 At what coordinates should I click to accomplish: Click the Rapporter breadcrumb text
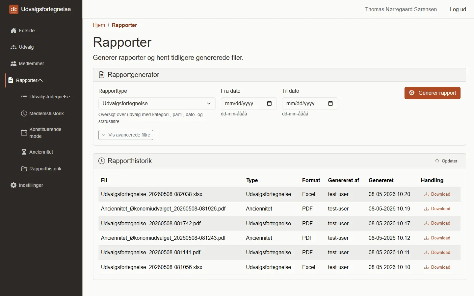(124, 25)
